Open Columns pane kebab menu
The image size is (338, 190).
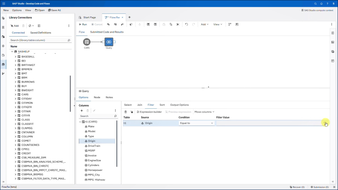click(x=115, y=110)
